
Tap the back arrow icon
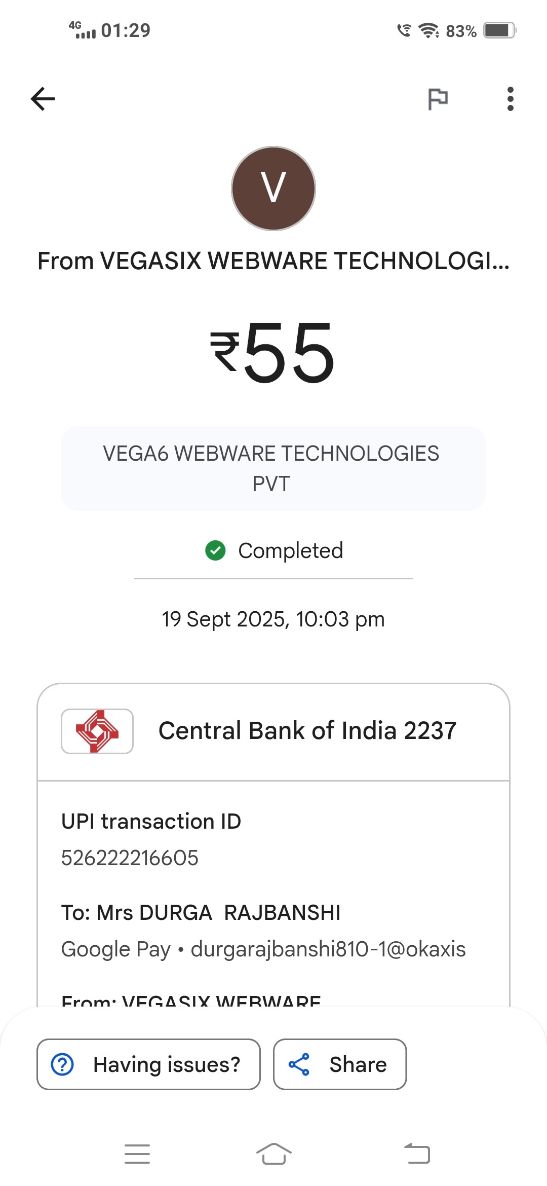point(43,99)
